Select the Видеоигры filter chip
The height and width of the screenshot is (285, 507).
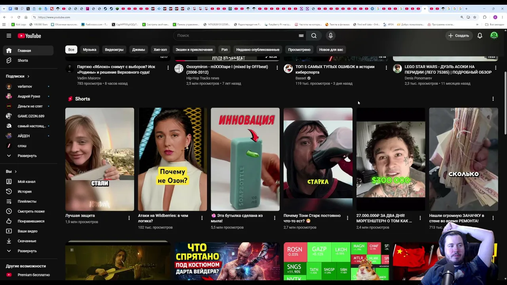[x=114, y=49]
